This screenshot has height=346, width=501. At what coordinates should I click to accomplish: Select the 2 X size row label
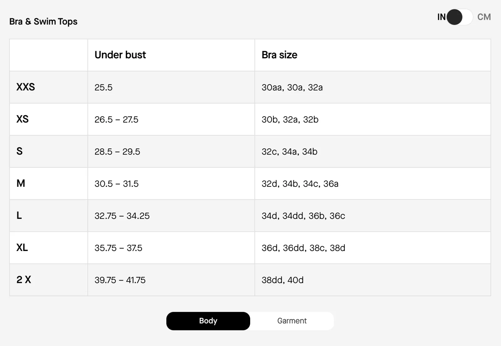(x=24, y=280)
